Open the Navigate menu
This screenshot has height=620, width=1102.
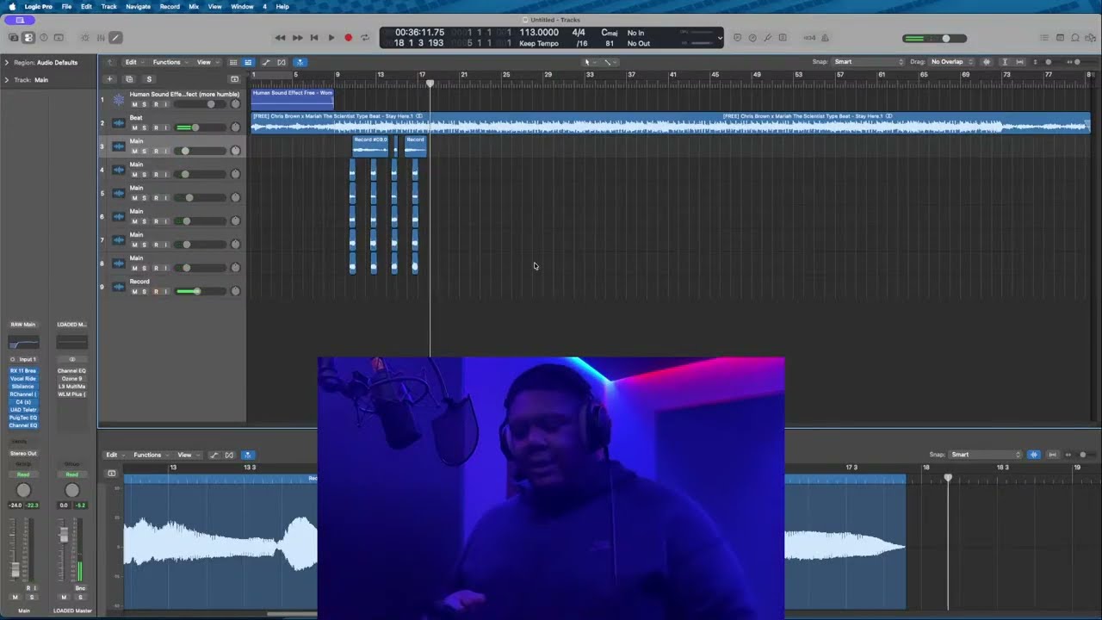(x=138, y=6)
